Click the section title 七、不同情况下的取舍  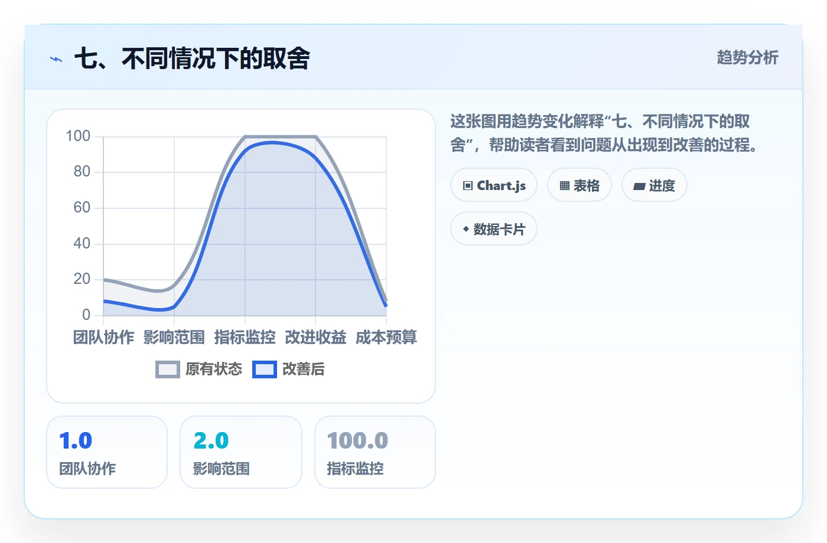[x=192, y=59]
